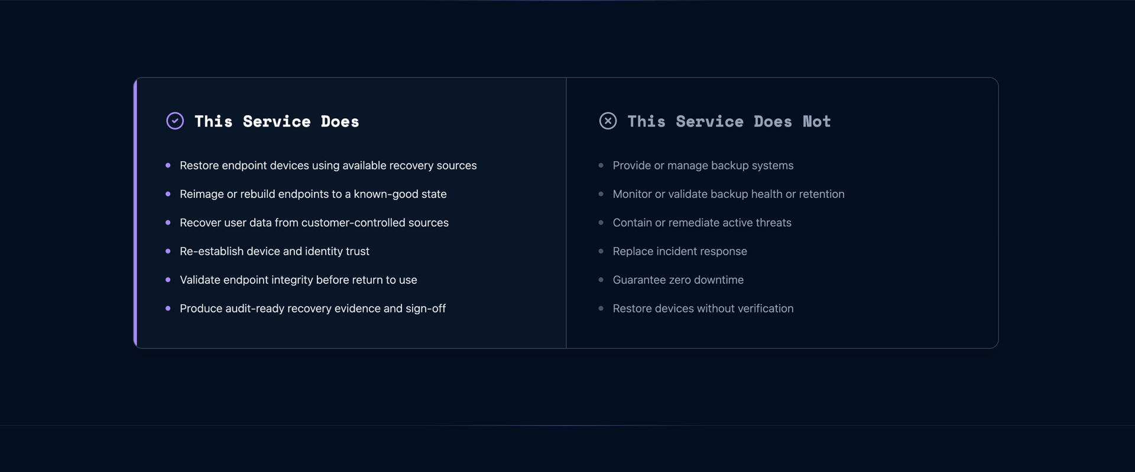
Task: Select "Validate endpoint integrity" item
Action: tap(298, 280)
